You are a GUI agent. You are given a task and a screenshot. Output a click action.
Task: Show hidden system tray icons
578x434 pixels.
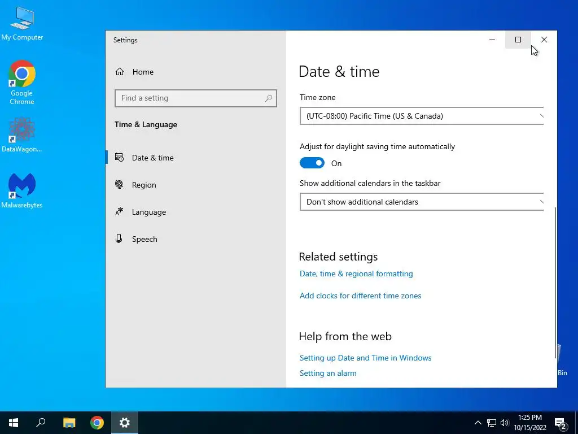point(478,423)
